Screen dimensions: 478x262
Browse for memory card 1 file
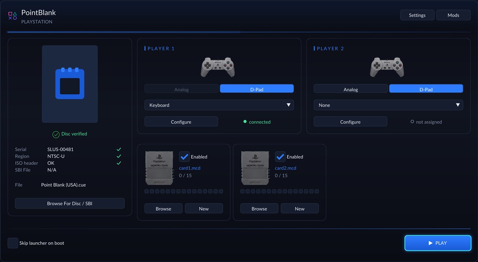(x=164, y=209)
